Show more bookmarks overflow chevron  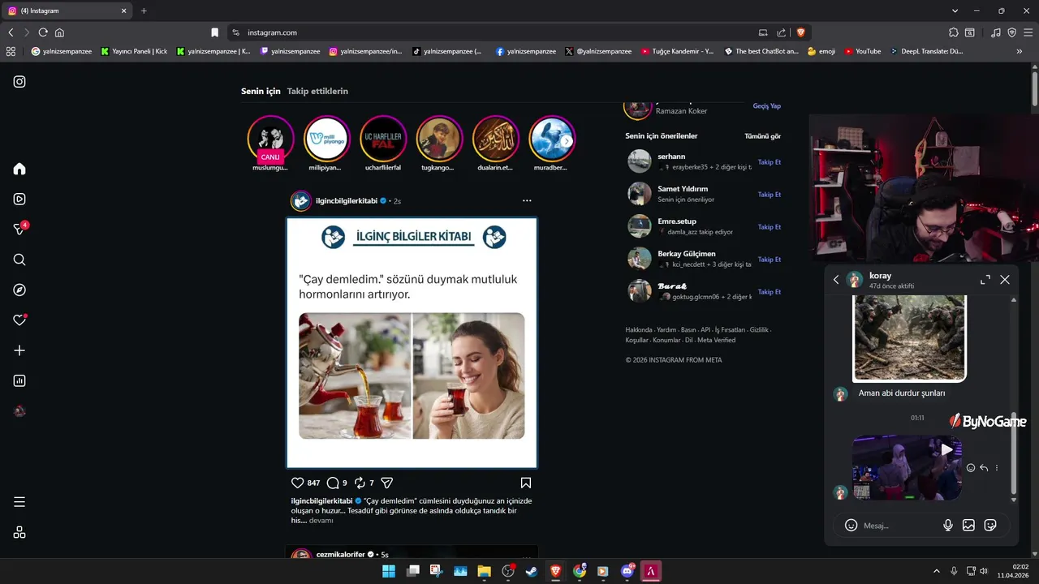[x=1020, y=51]
